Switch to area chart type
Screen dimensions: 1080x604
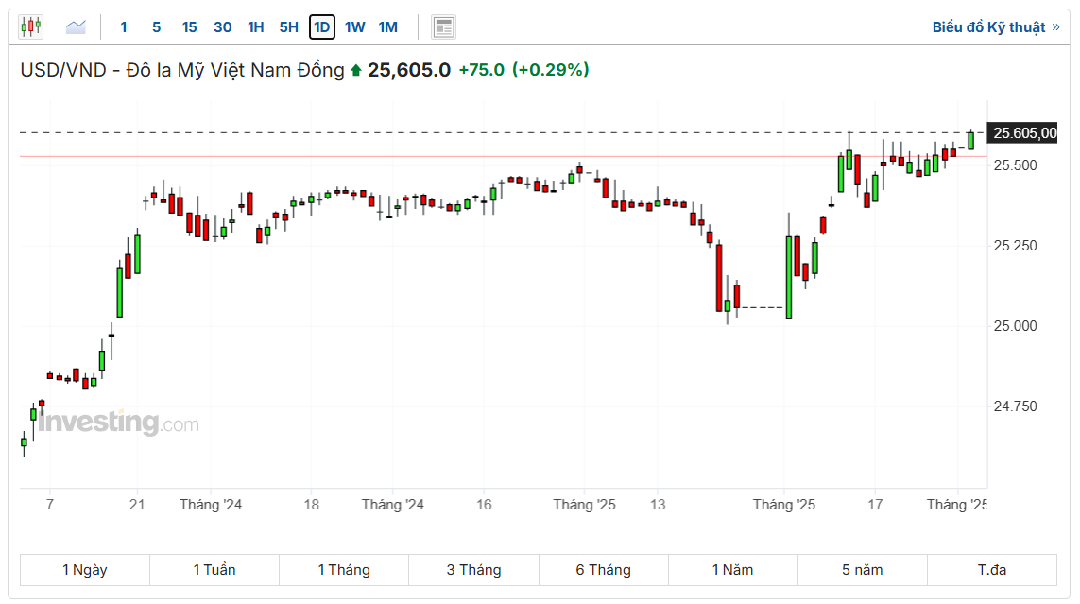coord(76,26)
